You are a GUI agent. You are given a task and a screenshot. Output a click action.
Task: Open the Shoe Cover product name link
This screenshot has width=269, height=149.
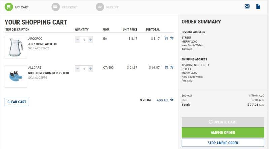(x=49, y=73)
